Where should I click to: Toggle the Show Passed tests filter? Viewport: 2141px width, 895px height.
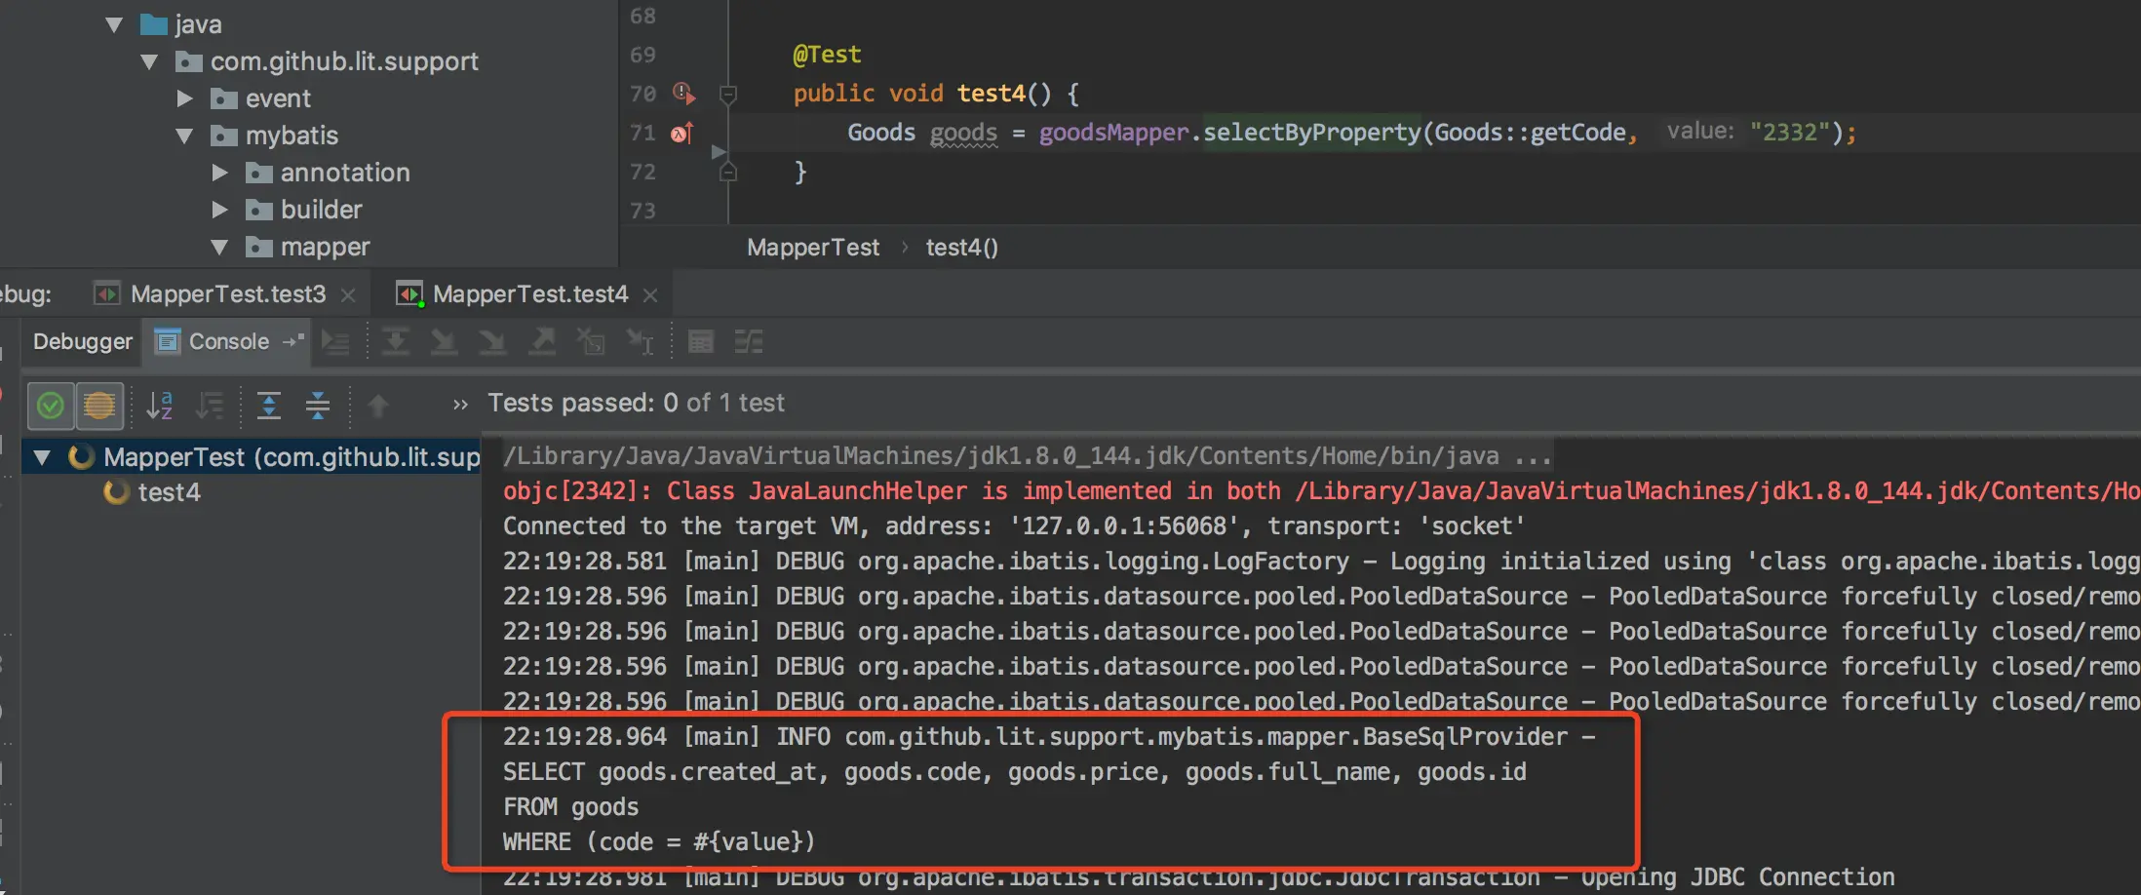click(51, 405)
